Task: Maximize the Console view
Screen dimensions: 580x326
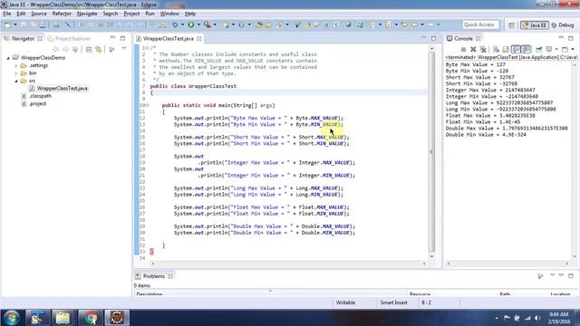Action: pyautogui.click(x=571, y=38)
